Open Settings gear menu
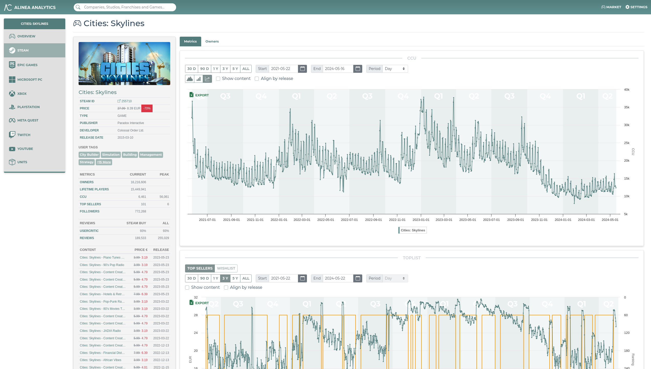Viewport: 651px width, 369px height. click(x=636, y=7)
